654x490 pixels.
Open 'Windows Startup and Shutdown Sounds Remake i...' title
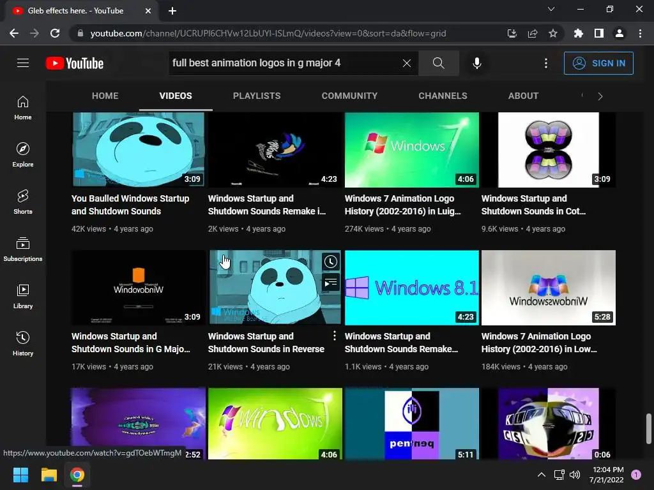pyautogui.click(x=267, y=205)
